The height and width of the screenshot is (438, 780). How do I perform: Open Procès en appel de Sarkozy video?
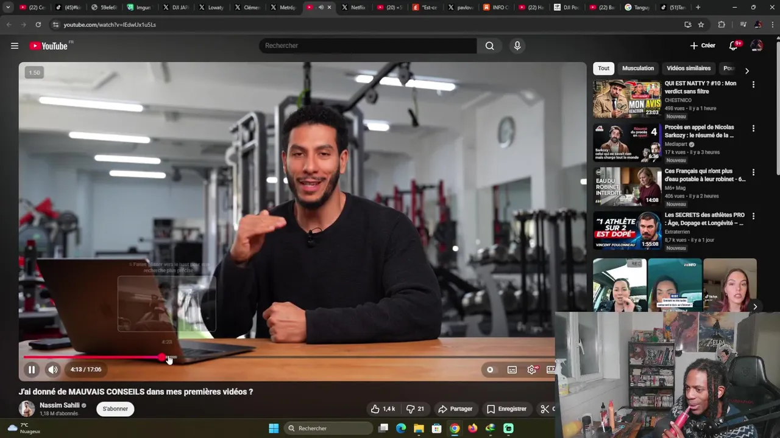coord(627,142)
